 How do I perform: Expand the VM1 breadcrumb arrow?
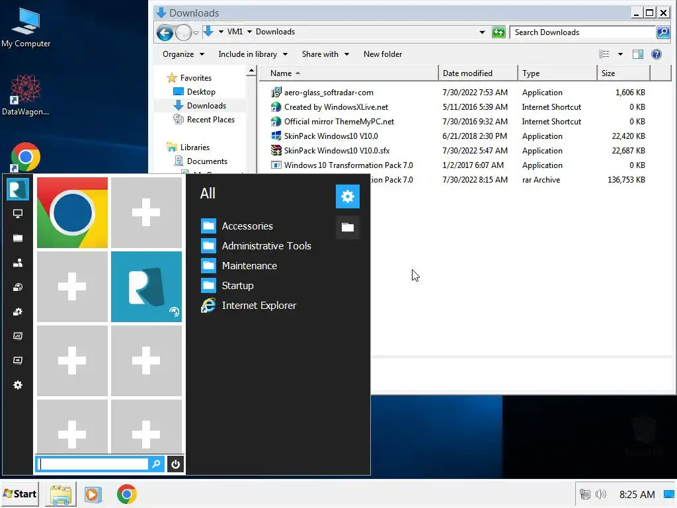249,32
